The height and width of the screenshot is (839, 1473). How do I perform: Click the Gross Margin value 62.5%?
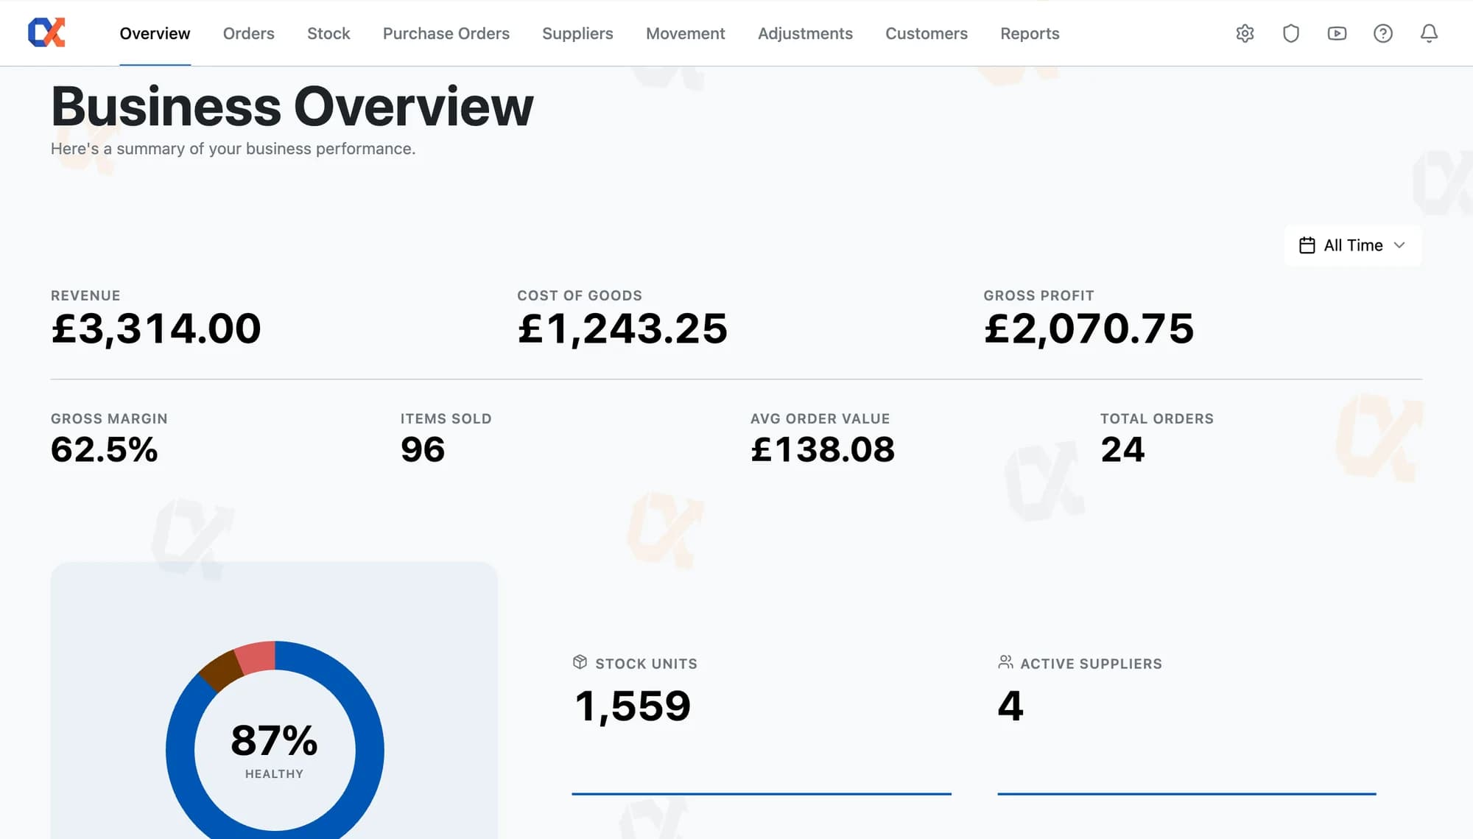tap(104, 449)
